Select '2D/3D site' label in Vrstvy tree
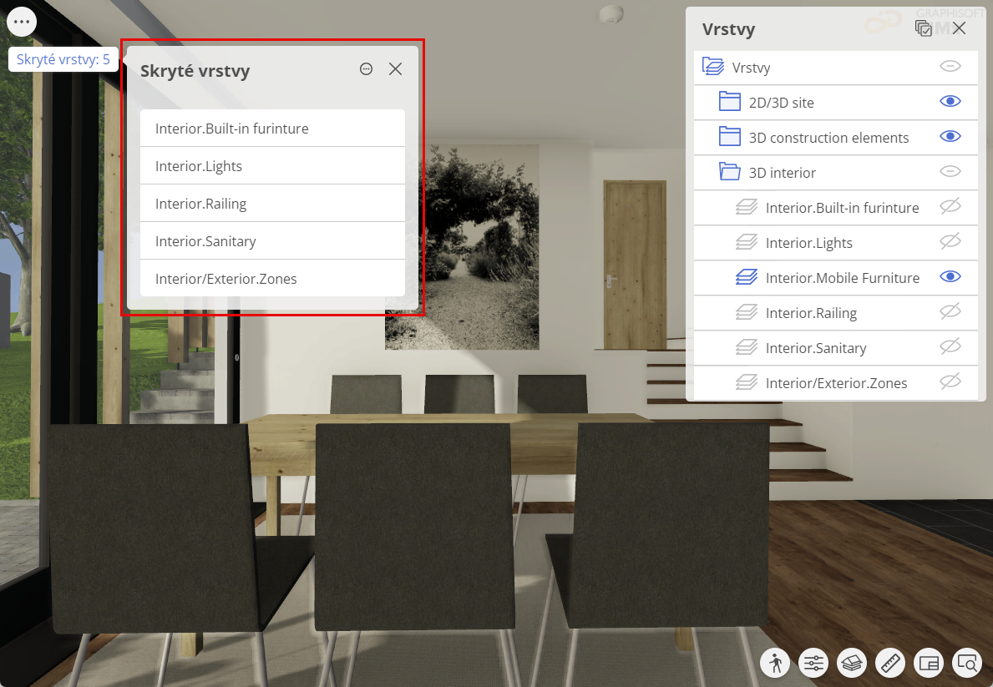The width and height of the screenshot is (993, 687). pyautogui.click(x=782, y=103)
